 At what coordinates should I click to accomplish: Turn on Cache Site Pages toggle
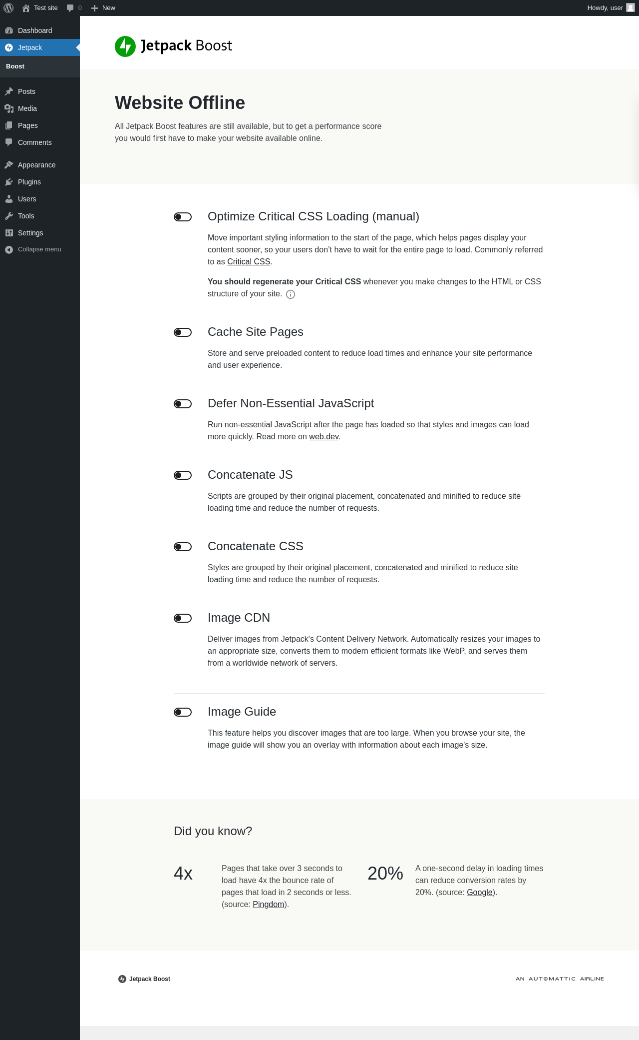(x=183, y=332)
